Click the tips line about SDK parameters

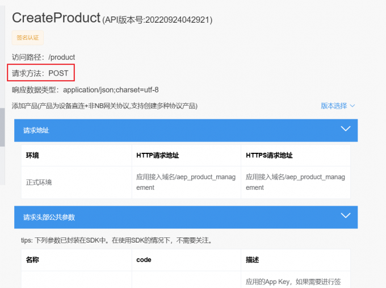117,240
